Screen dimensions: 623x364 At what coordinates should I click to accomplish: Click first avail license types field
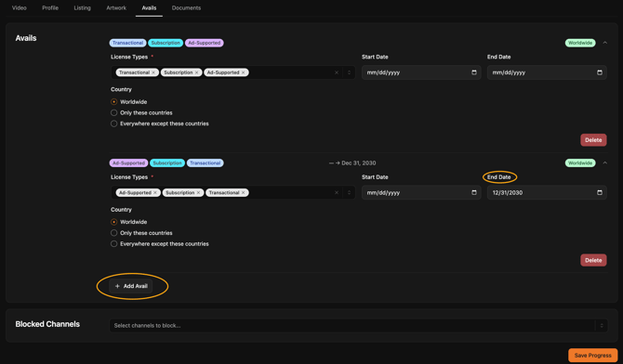click(x=232, y=72)
